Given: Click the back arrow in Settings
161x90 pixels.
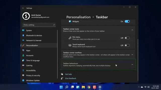Looking at the screenshot, I should click(23, 8).
